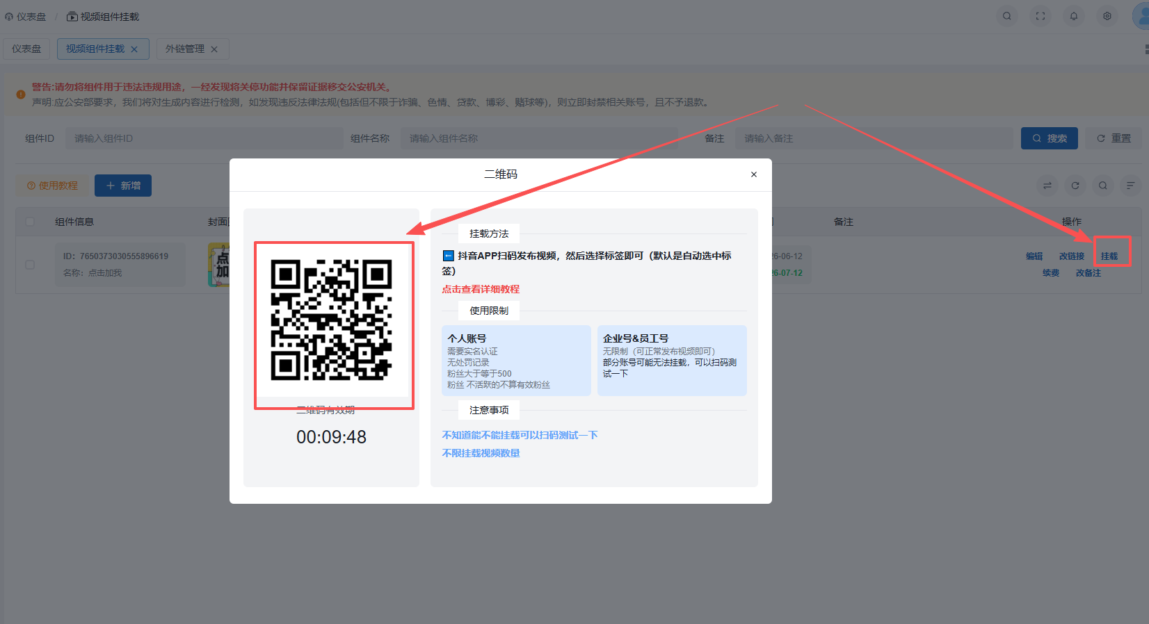Click the 重置 reset button
1149x624 pixels.
pyautogui.click(x=1114, y=138)
